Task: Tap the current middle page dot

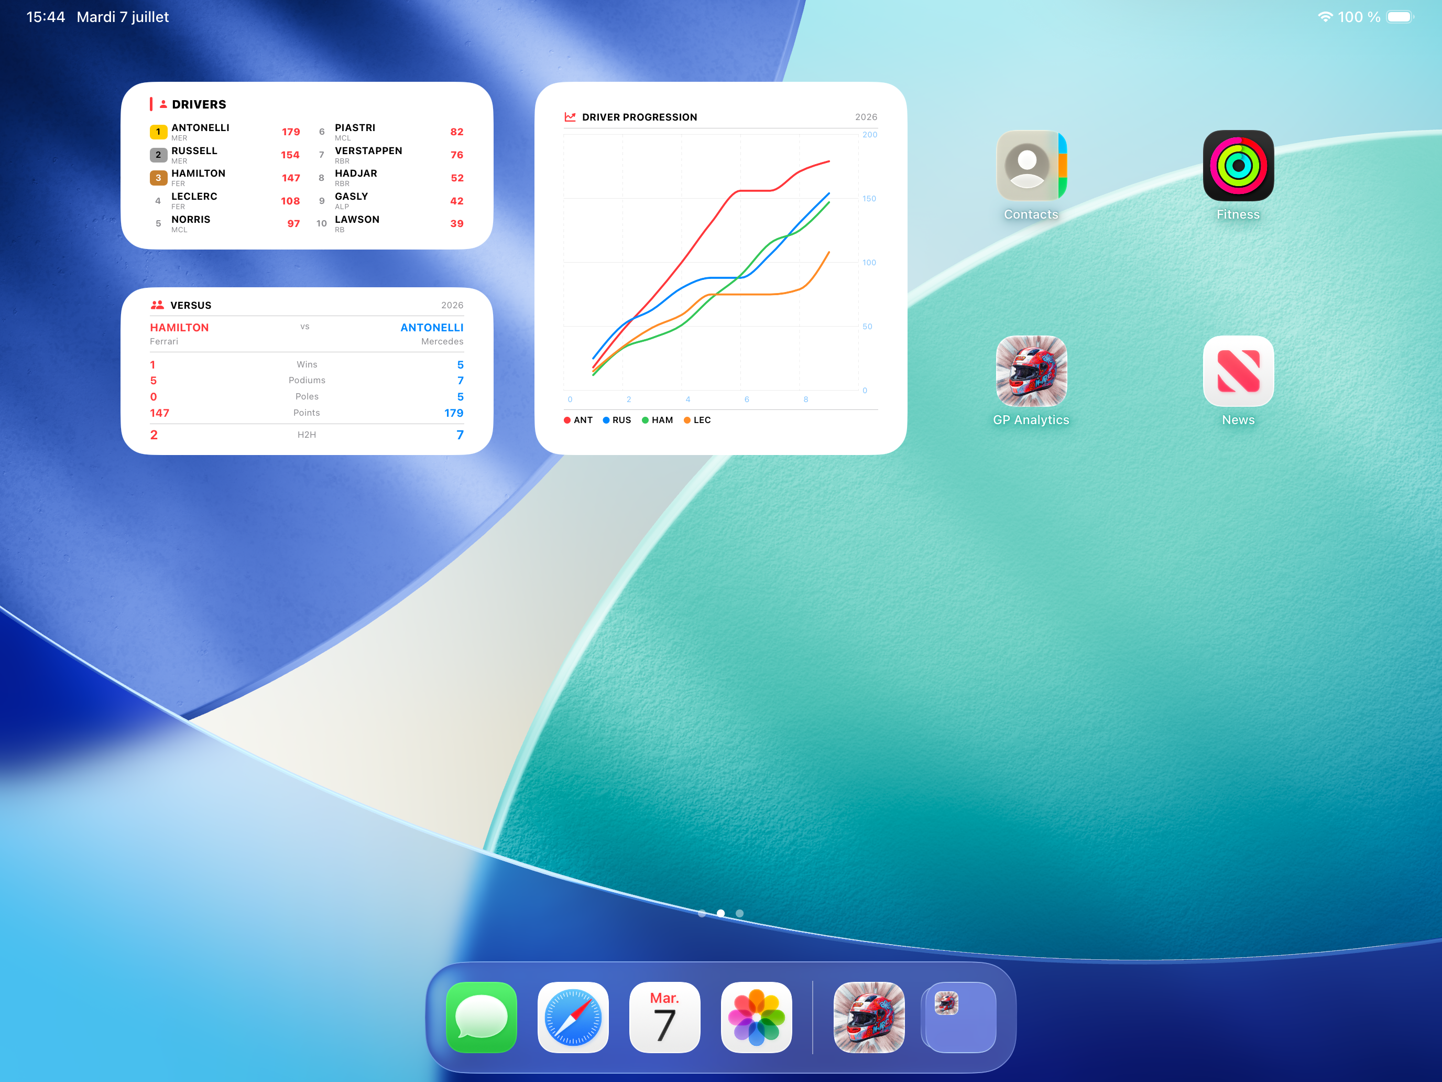Action: (x=721, y=913)
